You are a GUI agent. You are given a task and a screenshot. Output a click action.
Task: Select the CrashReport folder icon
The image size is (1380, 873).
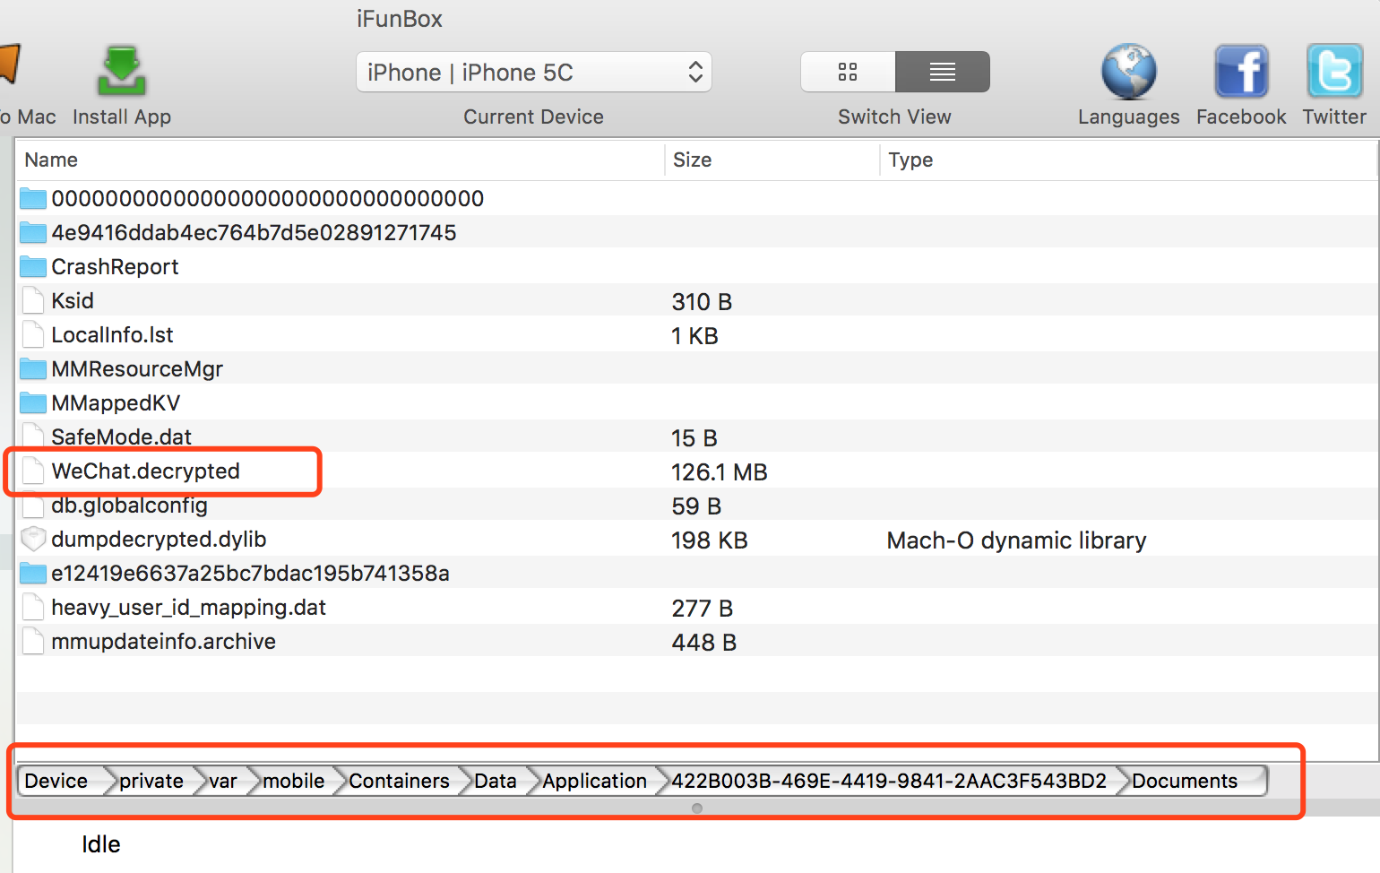(x=33, y=266)
